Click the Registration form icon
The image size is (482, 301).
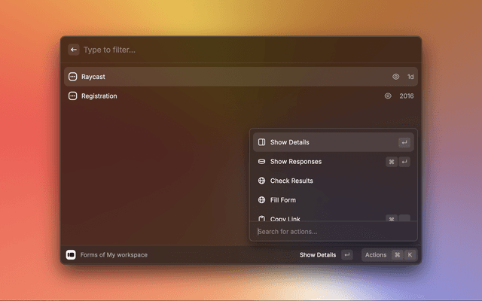pos(73,96)
